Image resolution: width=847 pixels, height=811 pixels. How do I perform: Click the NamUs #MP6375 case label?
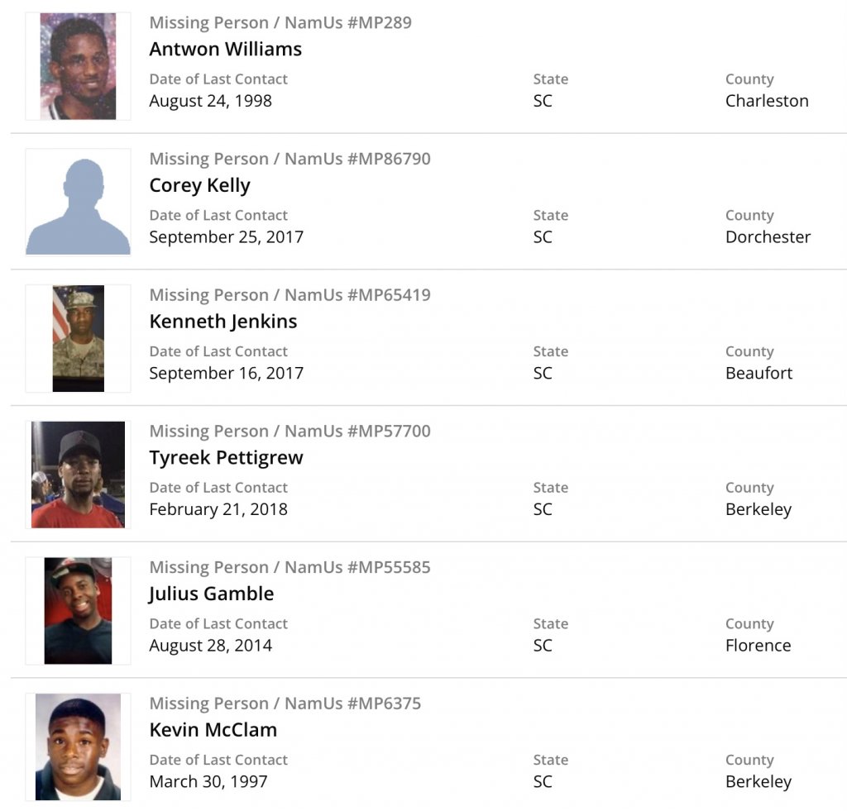coord(285,704)
